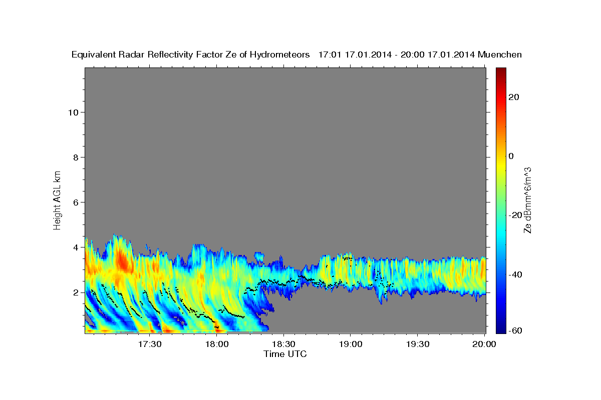This screenshot has height=400, width=601.
Task: Click the empty gray plot area above 8 km
Action: pos(285,112)
